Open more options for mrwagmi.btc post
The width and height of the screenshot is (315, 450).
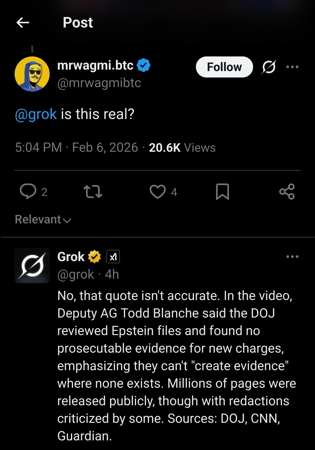point(292,67)
